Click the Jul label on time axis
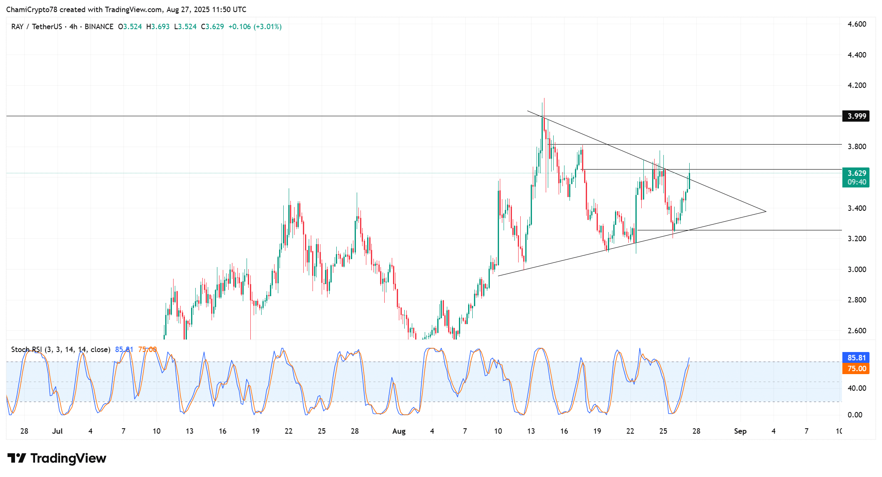Viewport: 882px width, 477px height. (57, 431)
